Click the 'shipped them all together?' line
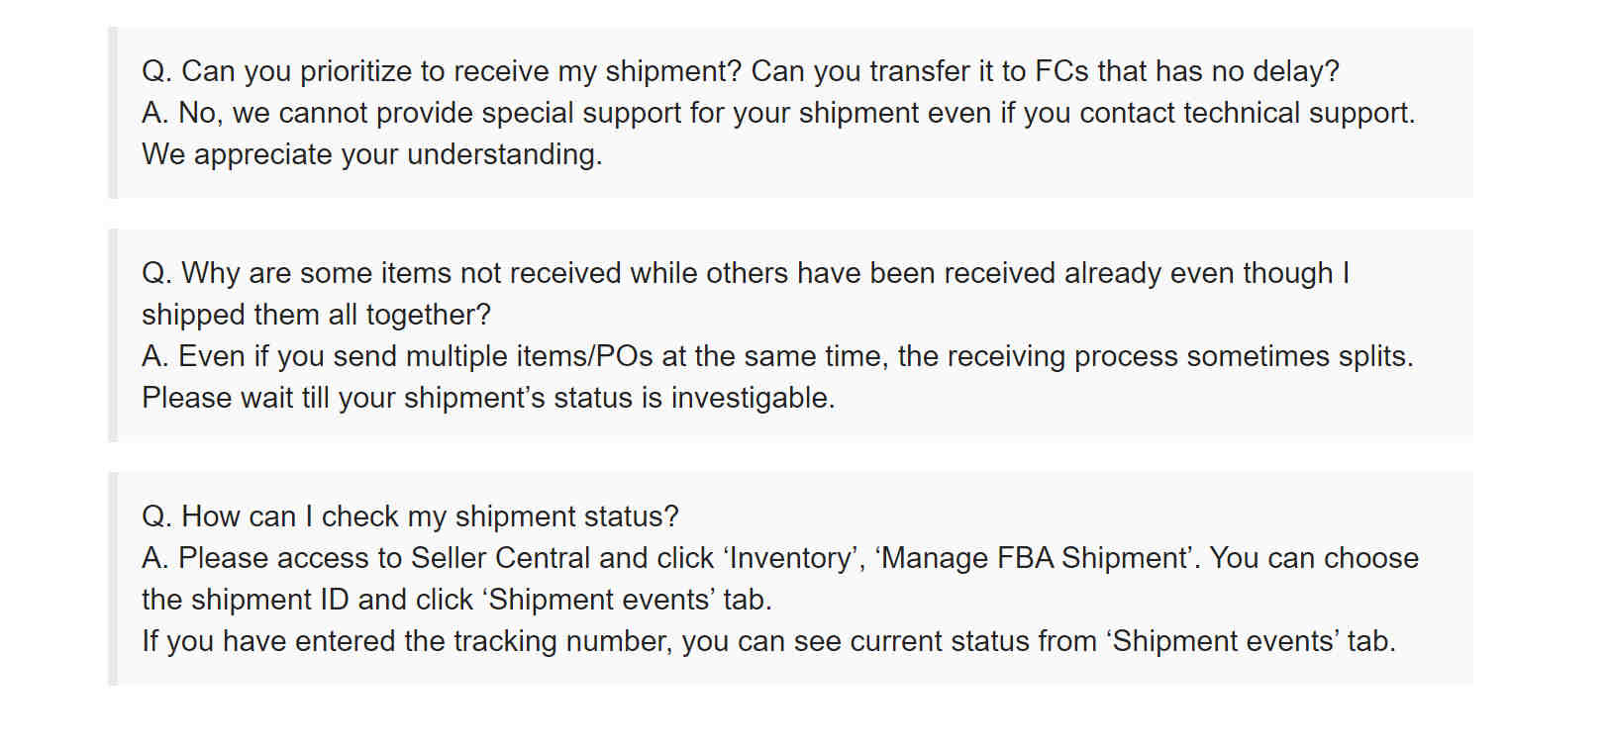Screen dimensions: 1610x750 coord(317,315)
